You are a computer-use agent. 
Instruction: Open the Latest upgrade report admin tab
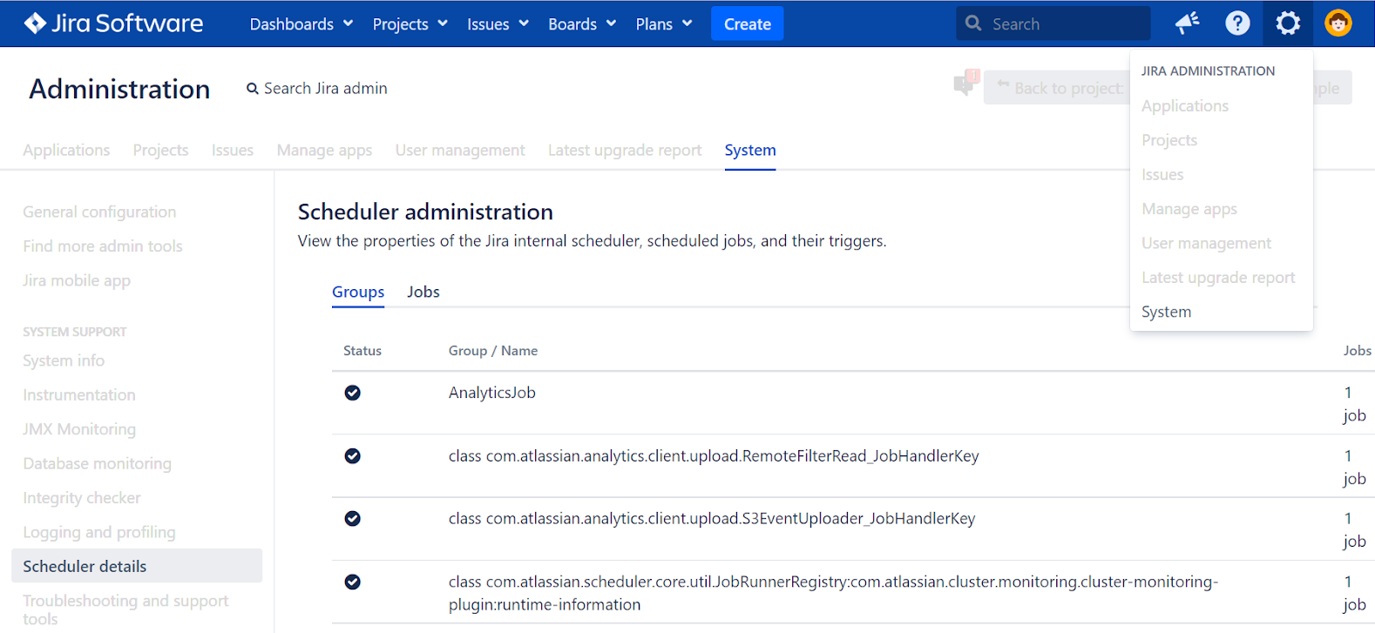625,150
